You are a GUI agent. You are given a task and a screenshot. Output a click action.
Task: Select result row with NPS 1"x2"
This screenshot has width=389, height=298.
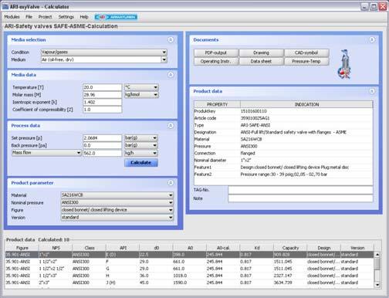190,255
